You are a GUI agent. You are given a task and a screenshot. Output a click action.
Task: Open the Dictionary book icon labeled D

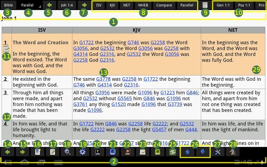pyautogui.click(x=127, y=152)
